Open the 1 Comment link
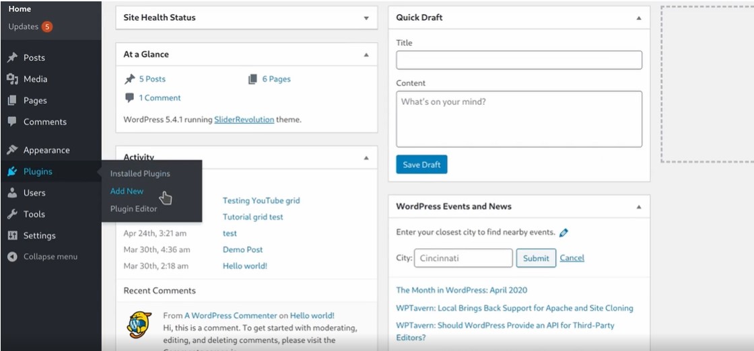This screenshot has width=754, height=351. (160, 98)
